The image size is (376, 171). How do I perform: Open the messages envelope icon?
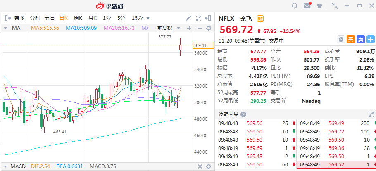307,5
